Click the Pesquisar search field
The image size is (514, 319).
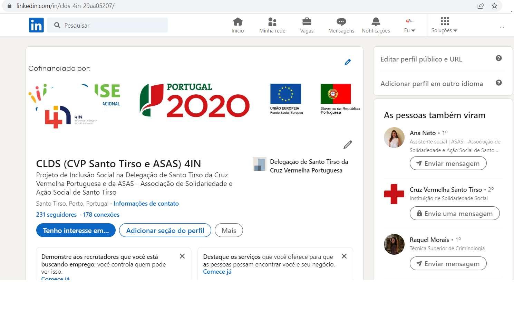click(x=107, y=25)
